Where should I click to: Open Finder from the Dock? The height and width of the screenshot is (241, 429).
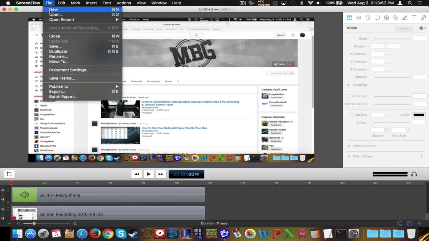(x=17, y=233)
